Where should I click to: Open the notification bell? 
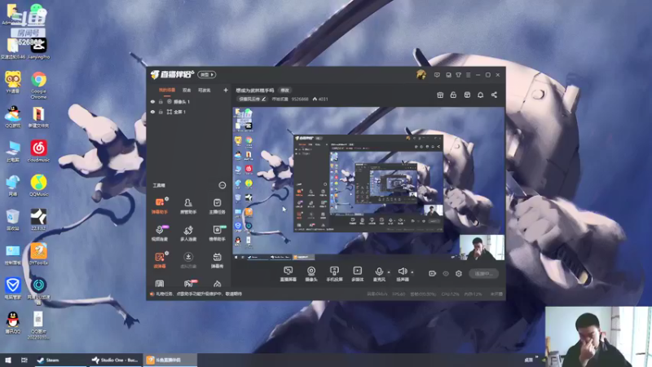point(480,95)
